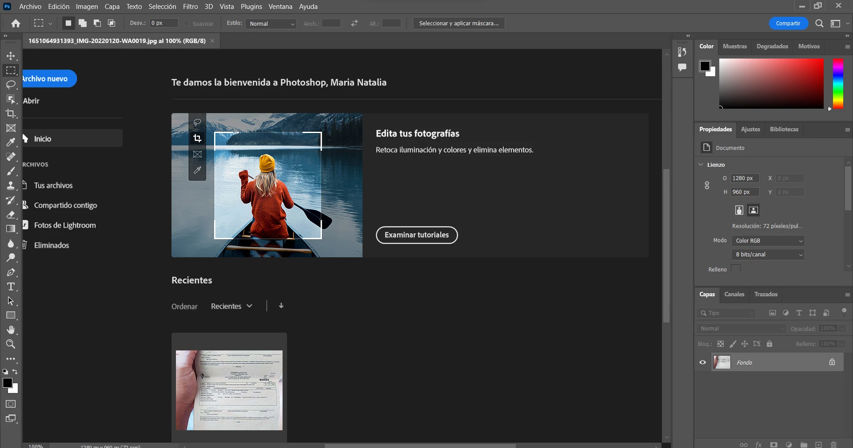Open Fotos de Lightroom in sidebar
The height and width of the screenshot is (448, 853).
[x=65, y=225]
